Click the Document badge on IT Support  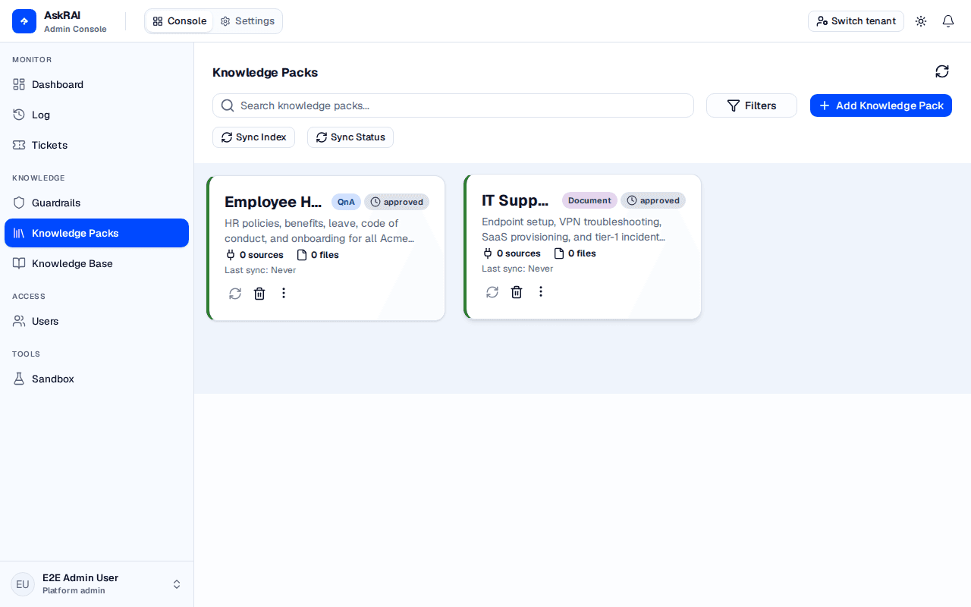pyautogui.click(x=589, y=200)
